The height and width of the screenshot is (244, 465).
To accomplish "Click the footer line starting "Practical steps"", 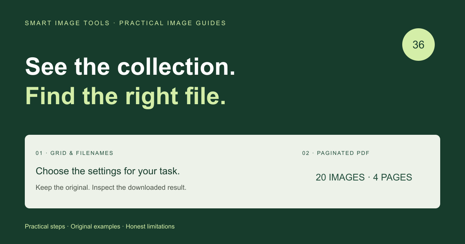I will pos(100,227).
